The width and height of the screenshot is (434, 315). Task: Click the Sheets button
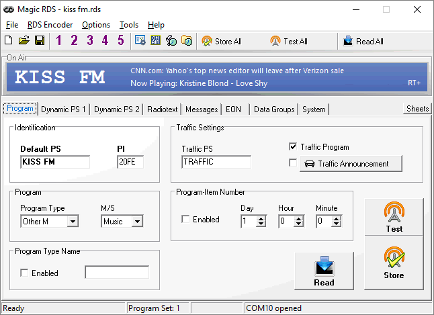tap(417, 109)
